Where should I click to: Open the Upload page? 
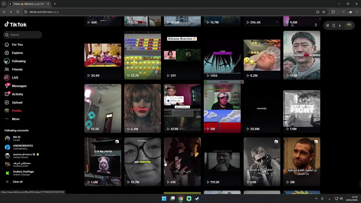coord(17,102)
